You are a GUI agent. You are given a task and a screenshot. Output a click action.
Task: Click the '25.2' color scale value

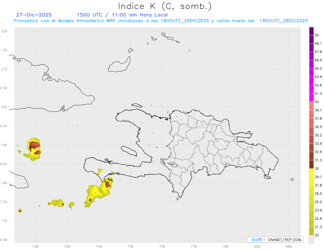point(318,202)
